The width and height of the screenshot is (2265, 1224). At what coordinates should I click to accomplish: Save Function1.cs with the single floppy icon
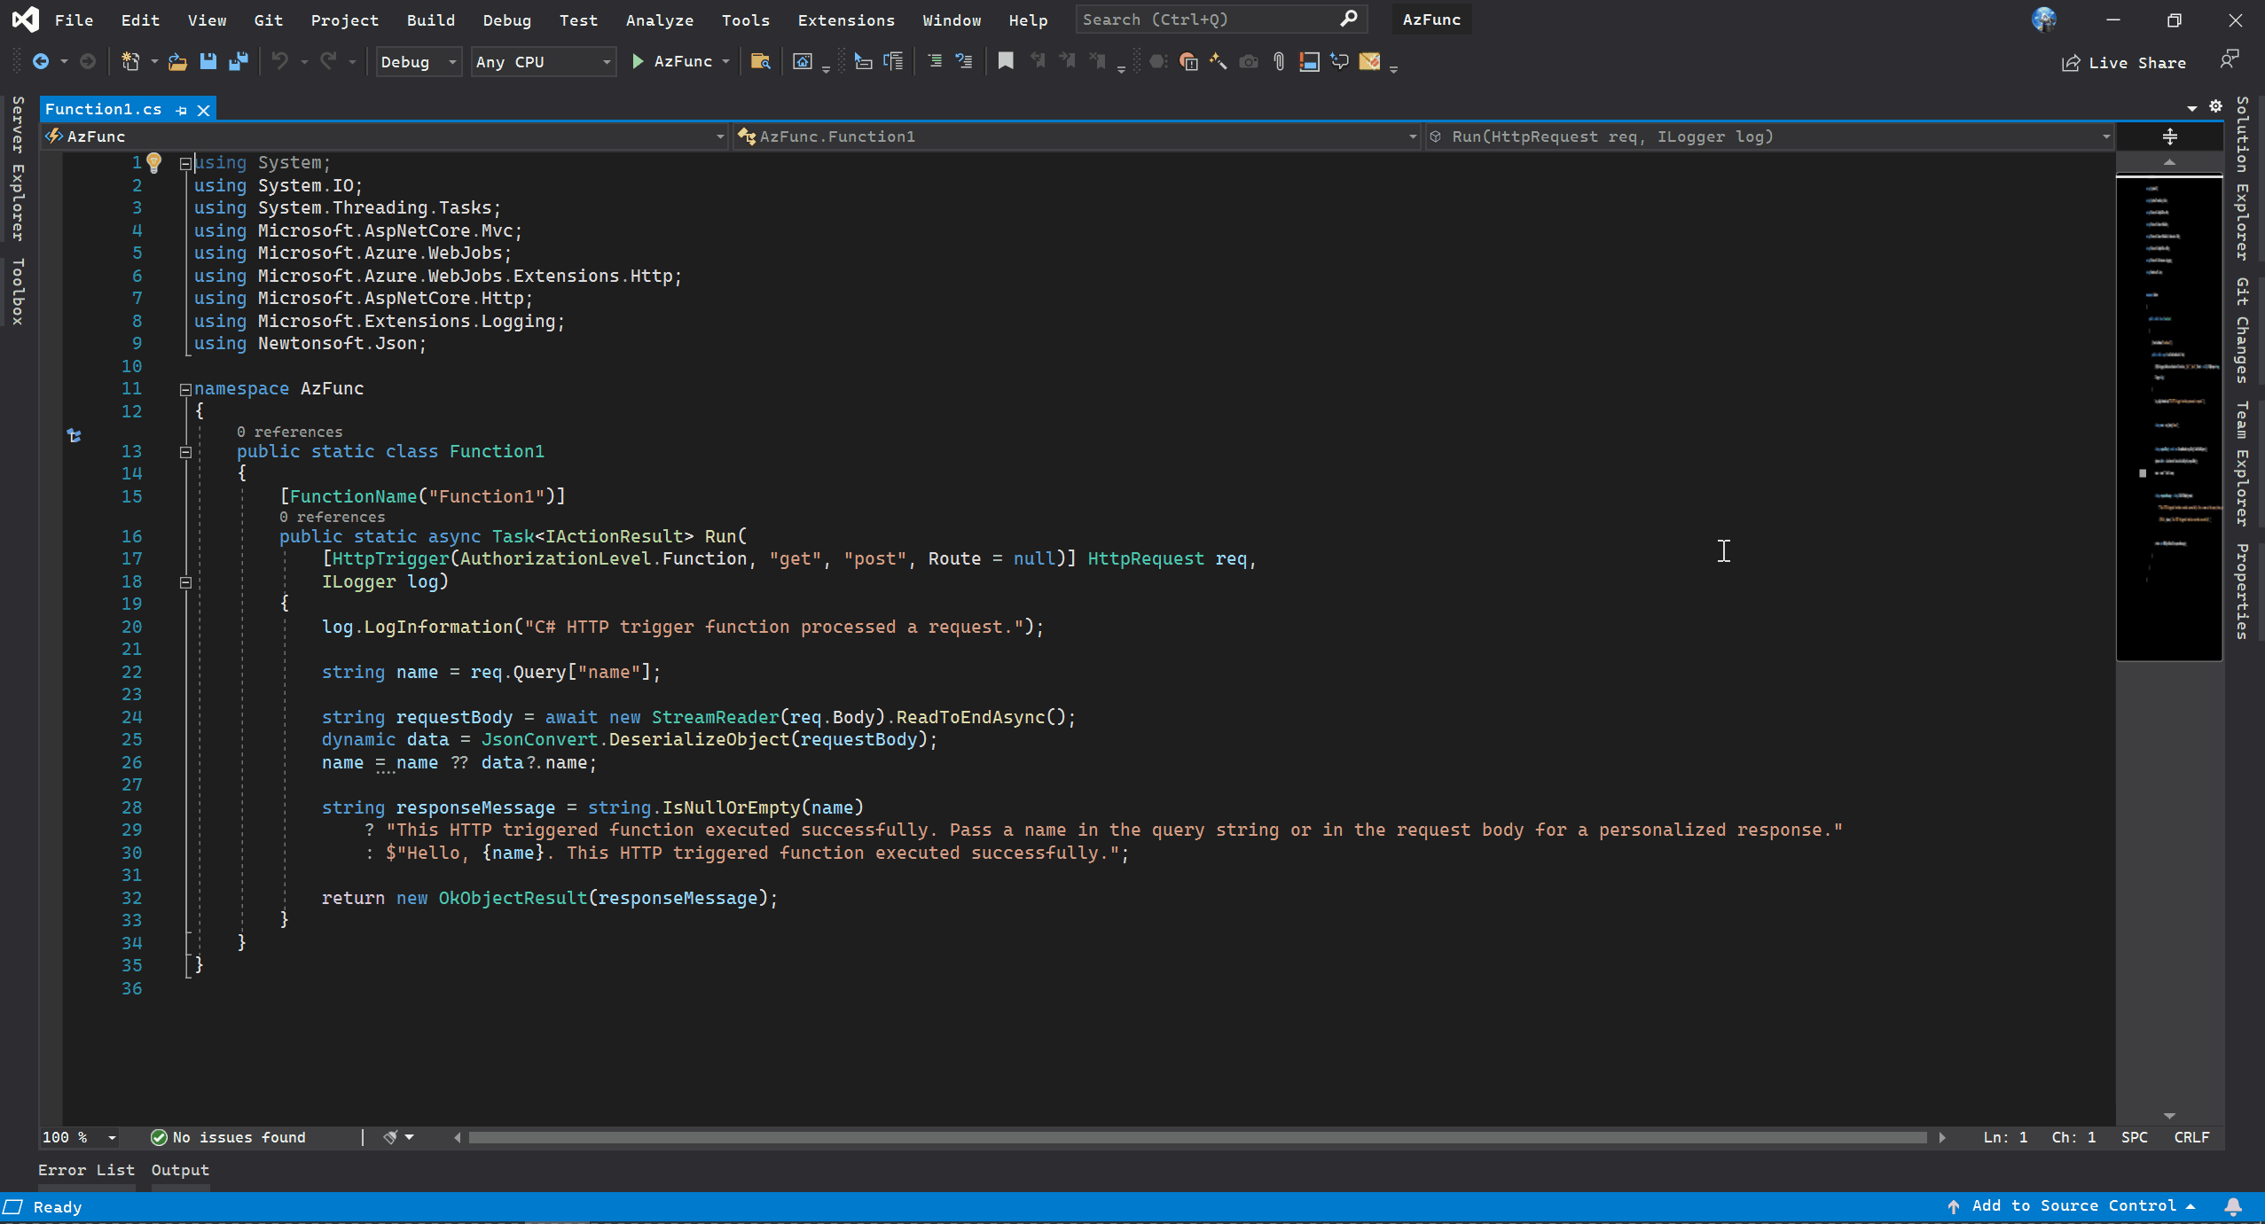coord(208,61)
